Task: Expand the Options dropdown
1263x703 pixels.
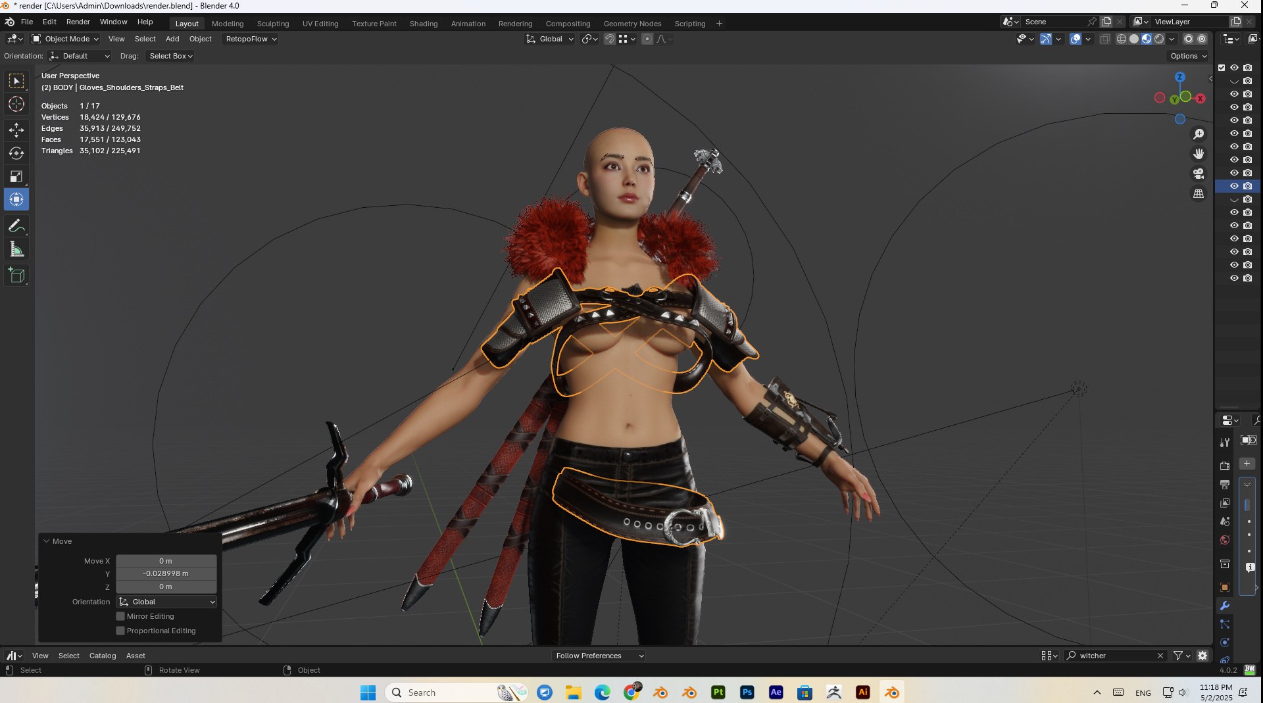Action: [1189, 56]
